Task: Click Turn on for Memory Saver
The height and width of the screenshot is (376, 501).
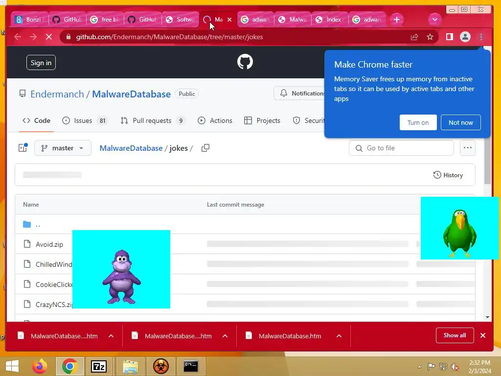Action: [418, 122]
